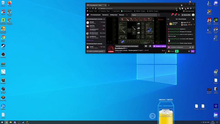Show next gift leaderboard arrow
This screenshot has width=220, height=124.
pos(194,24)
